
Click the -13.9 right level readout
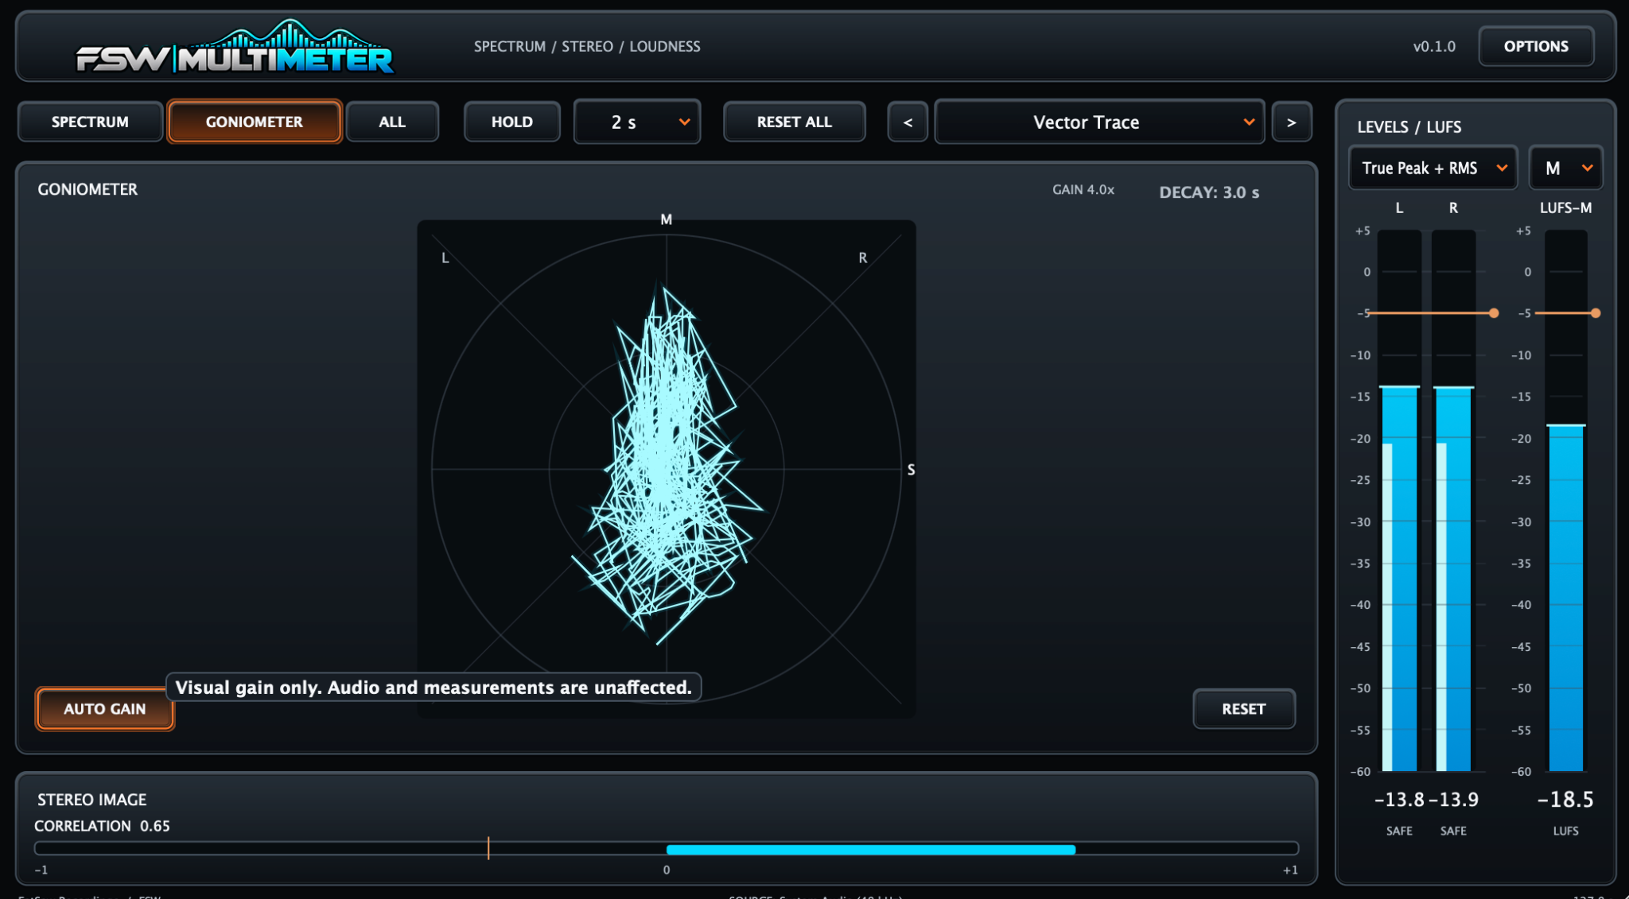point(1454,800)
